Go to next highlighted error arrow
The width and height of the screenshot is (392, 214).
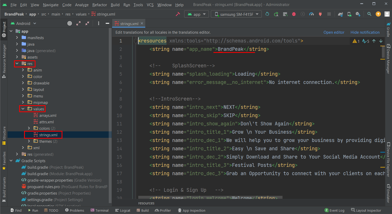coord(381,41)
